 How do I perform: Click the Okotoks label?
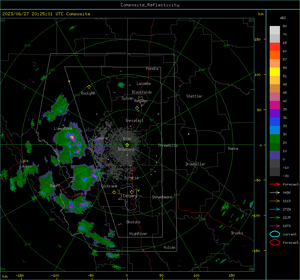tap(133, 222)
